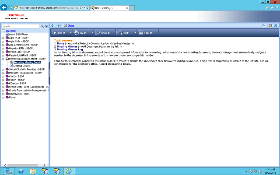Open the Do It! dropdown arrow

[x=135, y=33]
